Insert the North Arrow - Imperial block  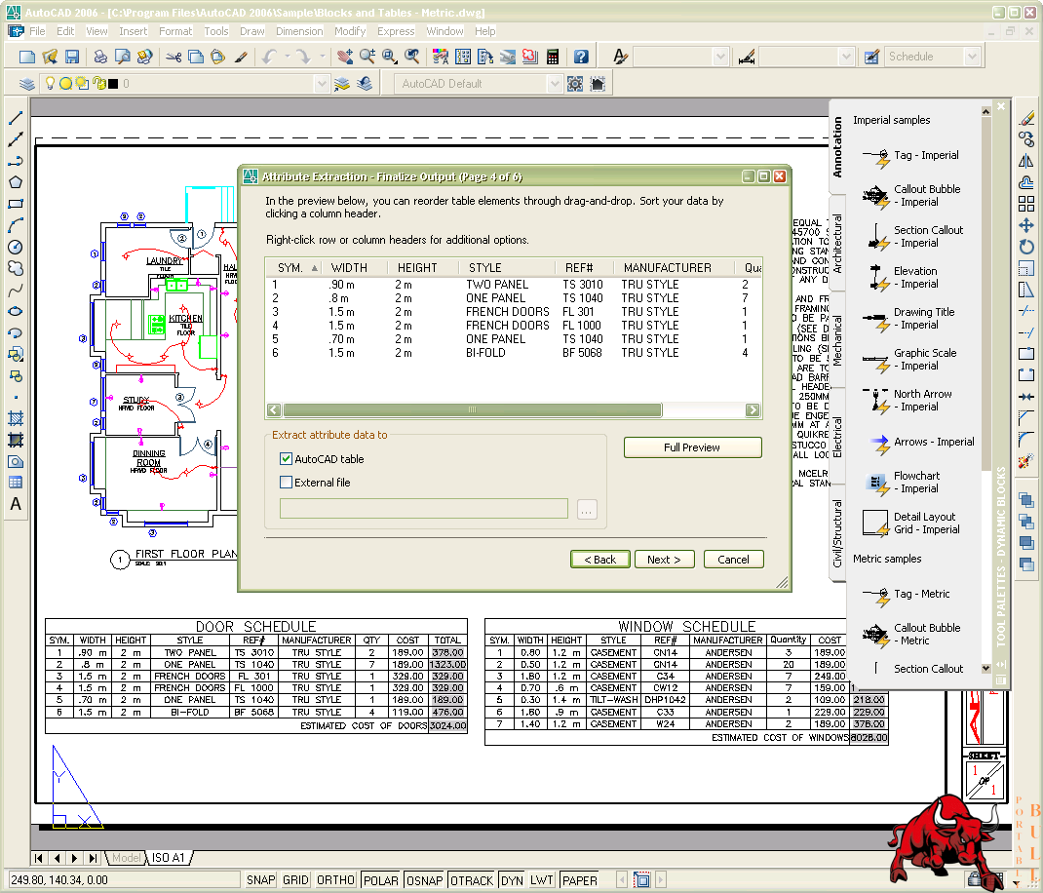(908, 401)
